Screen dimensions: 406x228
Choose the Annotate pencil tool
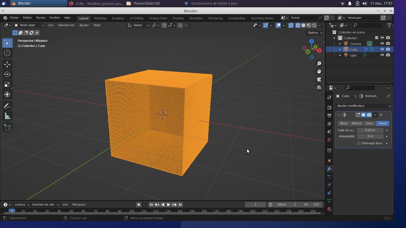(x=7, y=106)
